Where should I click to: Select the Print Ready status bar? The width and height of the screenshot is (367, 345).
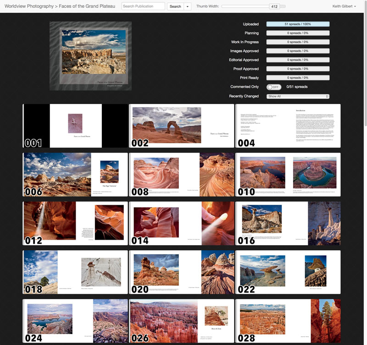298,78
